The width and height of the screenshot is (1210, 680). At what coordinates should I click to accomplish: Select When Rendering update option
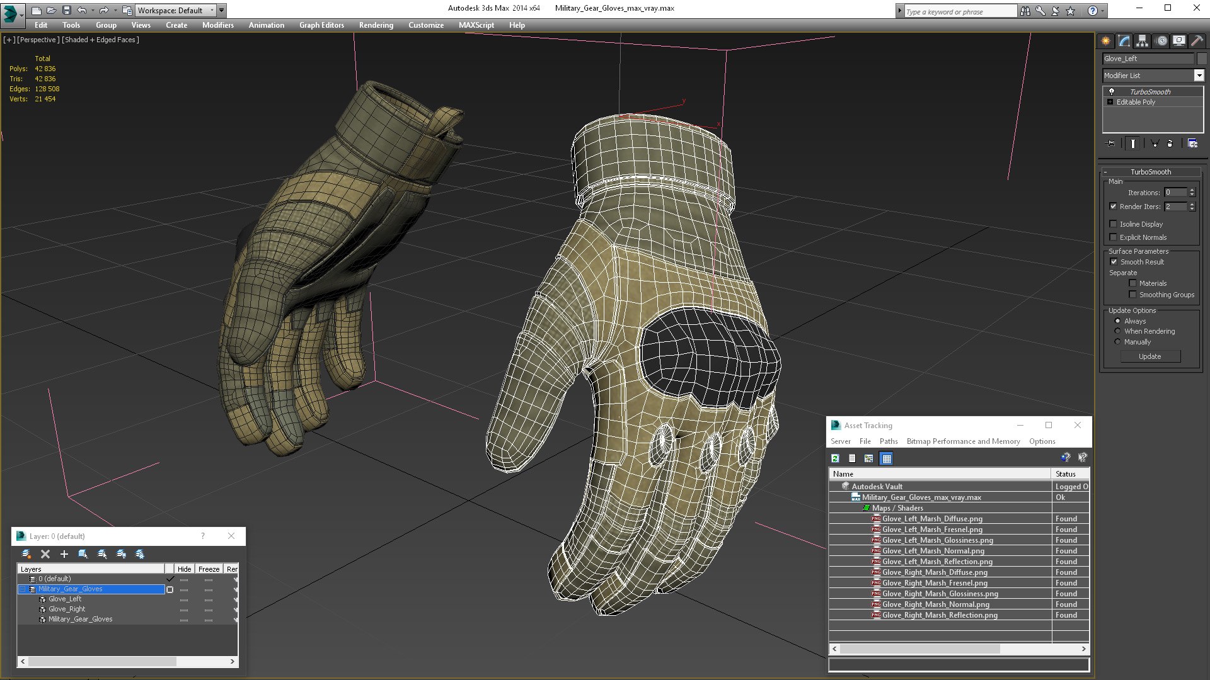click(1117, 331)
